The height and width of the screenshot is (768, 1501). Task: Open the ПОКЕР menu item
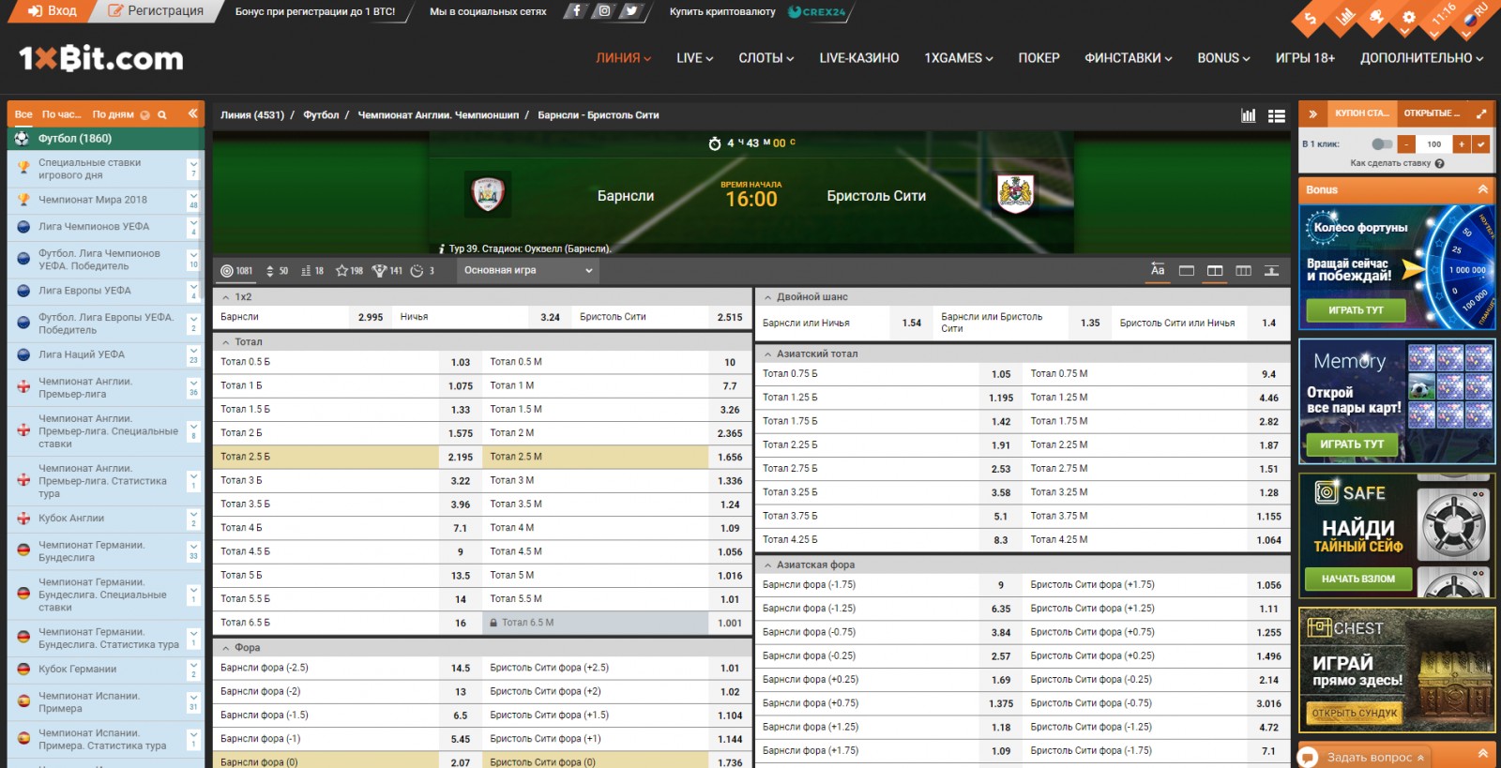coord(1039,58)
